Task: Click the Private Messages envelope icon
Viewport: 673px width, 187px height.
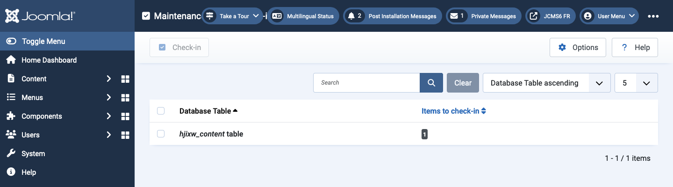Action: coord(454,16)
